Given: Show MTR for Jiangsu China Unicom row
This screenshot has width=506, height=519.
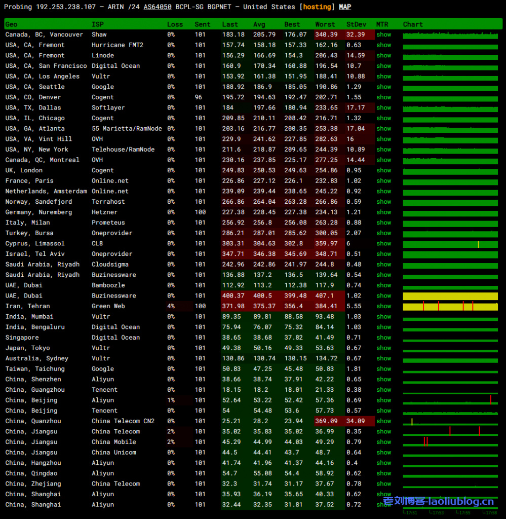Looking at the screenshot, I should click(x=383, y=452).
